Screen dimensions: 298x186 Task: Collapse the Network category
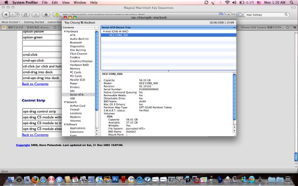pos(65,102)
